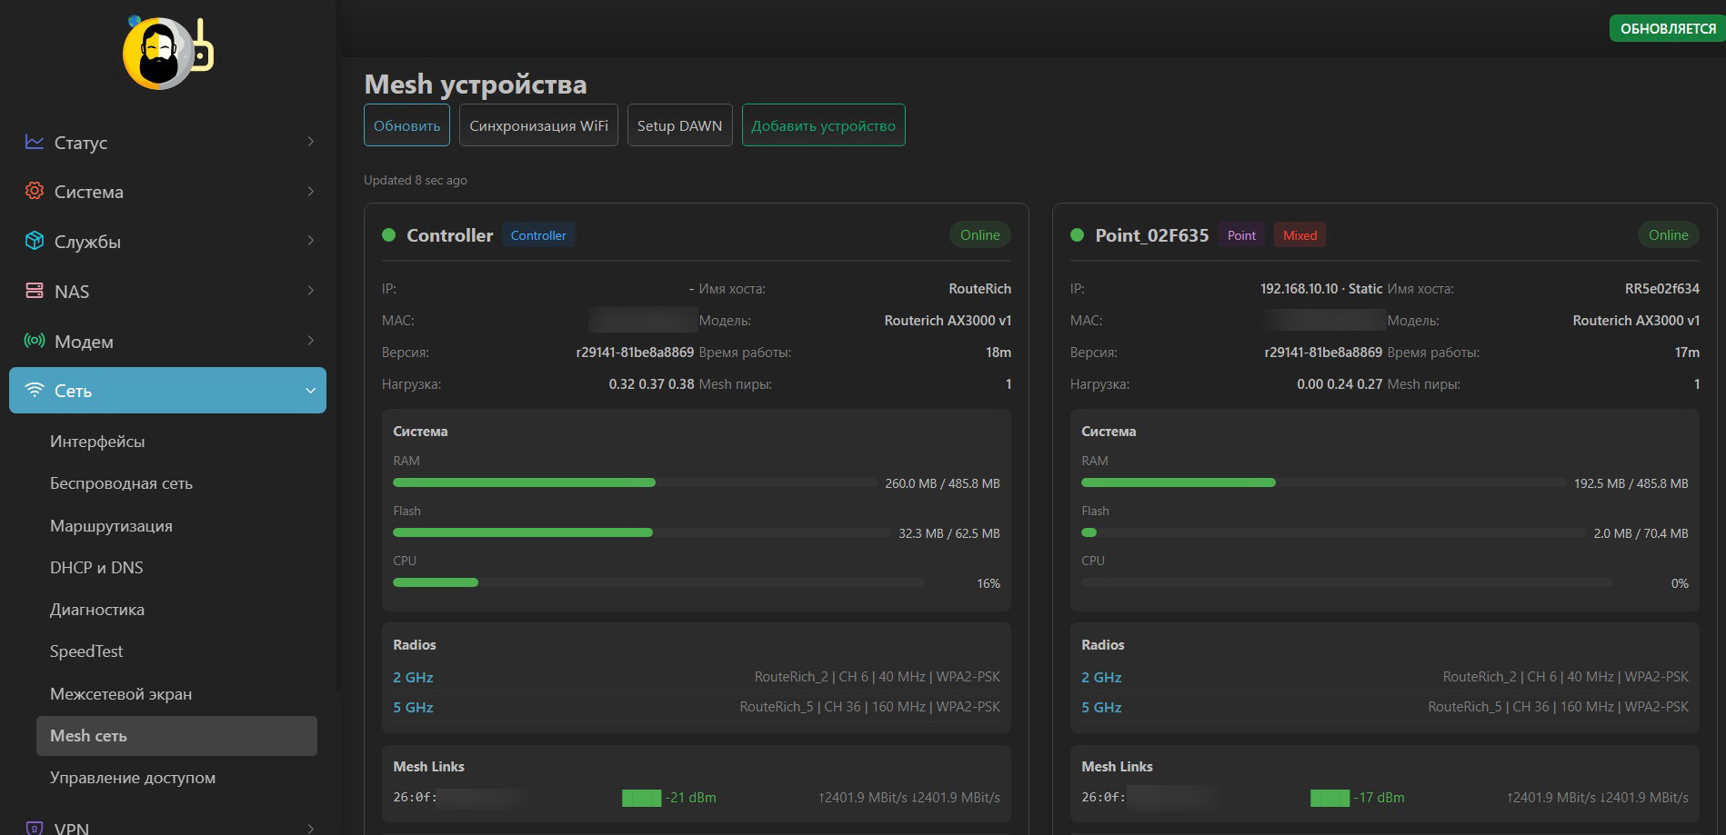Screen dimensions: 1726x835
Task: Click Point_02F635 RAM usage bar
Action: coord(1323,483)
